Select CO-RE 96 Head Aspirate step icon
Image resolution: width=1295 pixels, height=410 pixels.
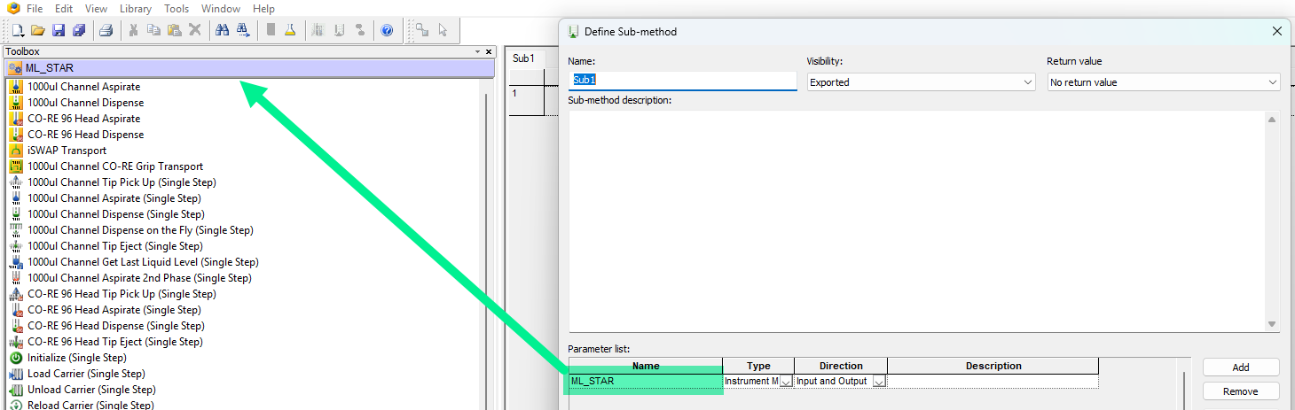[x=16, y=119]
